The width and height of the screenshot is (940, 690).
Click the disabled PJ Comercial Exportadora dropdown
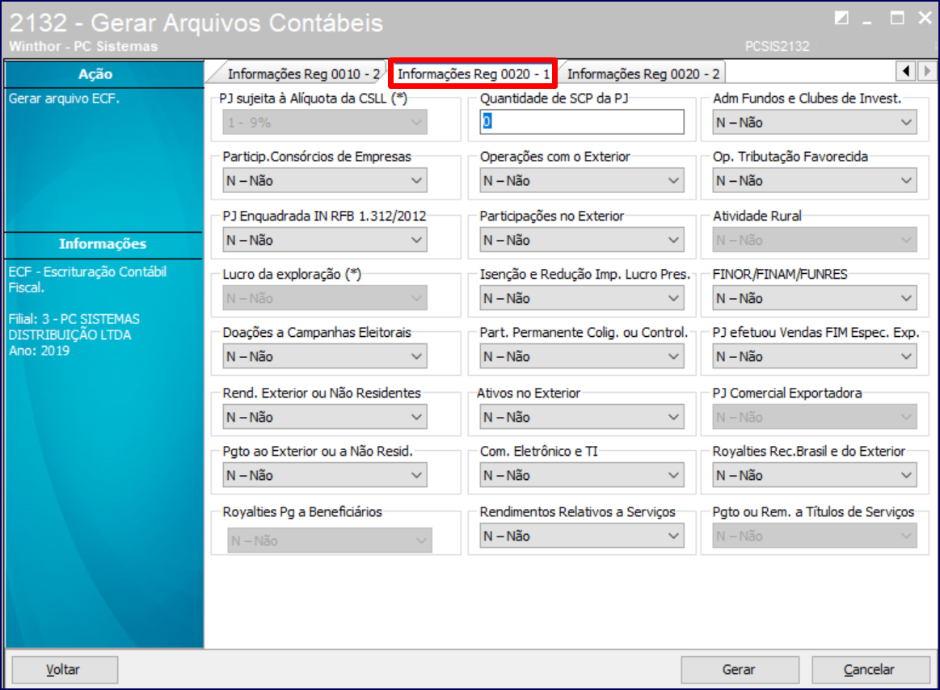814,417
